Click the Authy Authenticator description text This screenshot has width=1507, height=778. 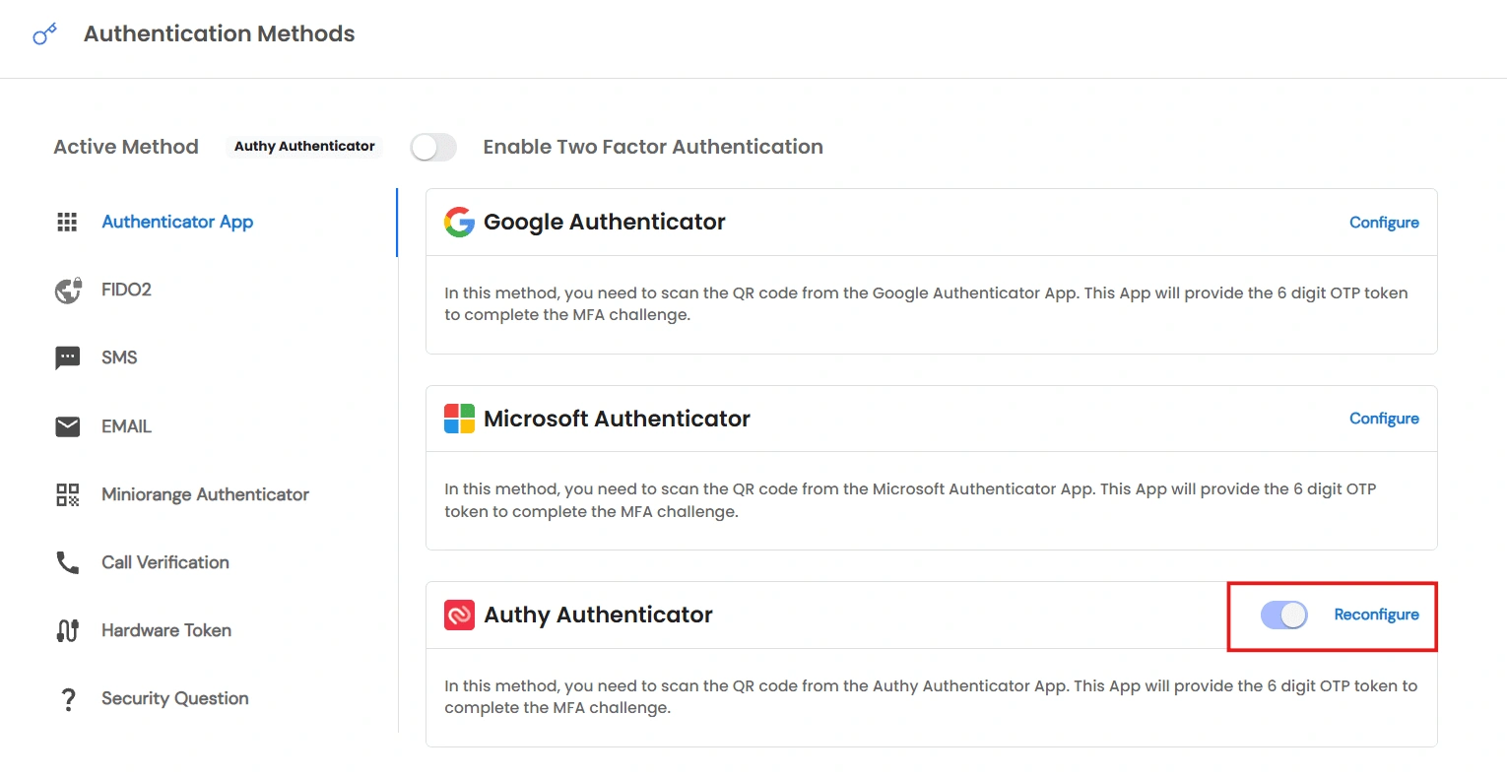[931, 696]
